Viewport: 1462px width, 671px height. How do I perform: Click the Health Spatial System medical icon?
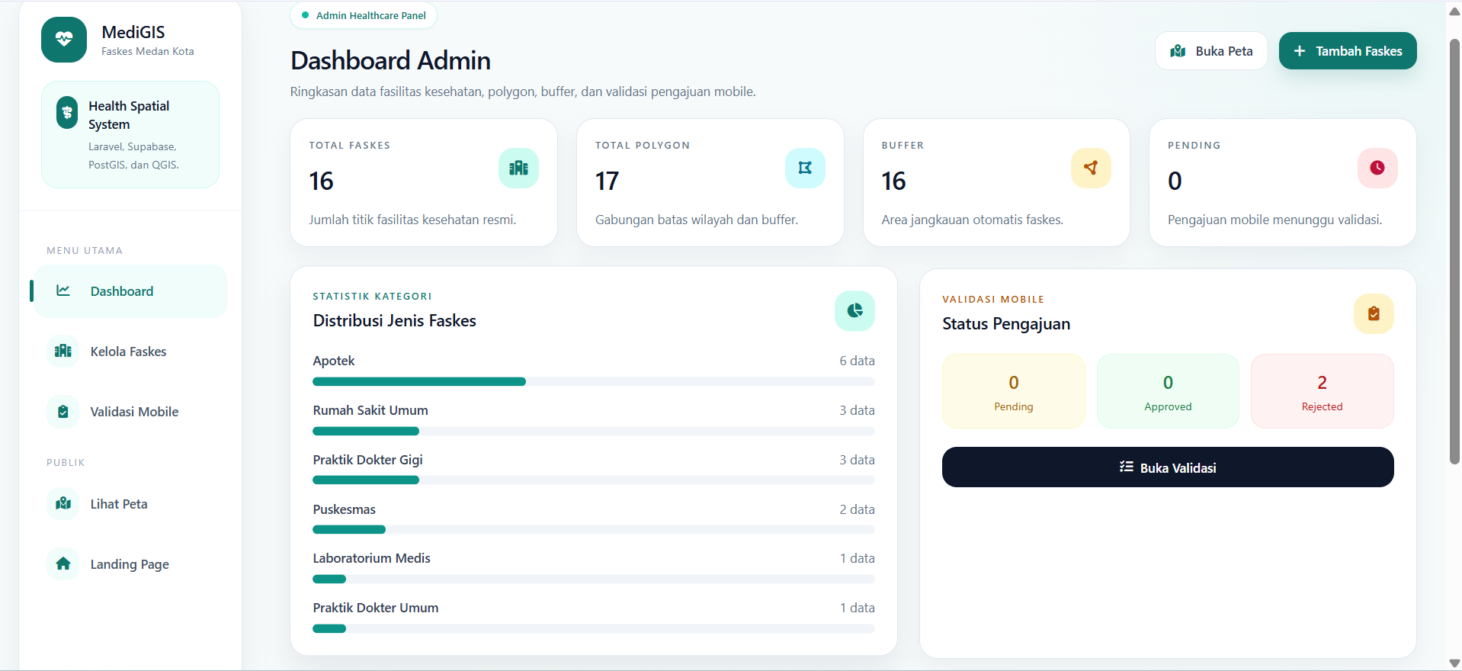coord(67,113)
